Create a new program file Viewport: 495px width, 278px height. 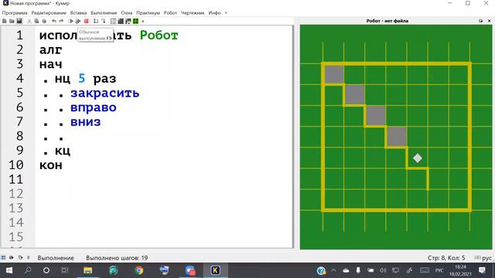5,21
